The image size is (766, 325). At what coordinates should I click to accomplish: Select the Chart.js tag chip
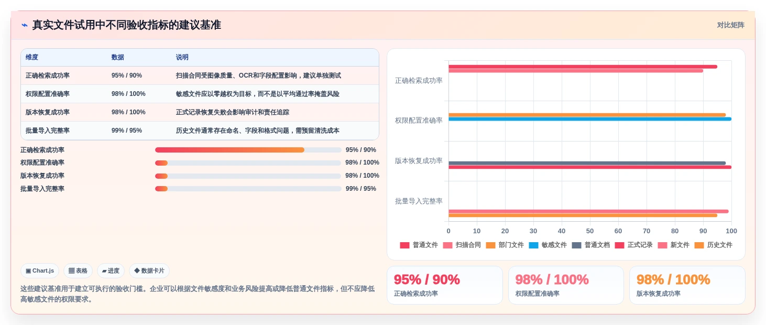tap(40, 270)
